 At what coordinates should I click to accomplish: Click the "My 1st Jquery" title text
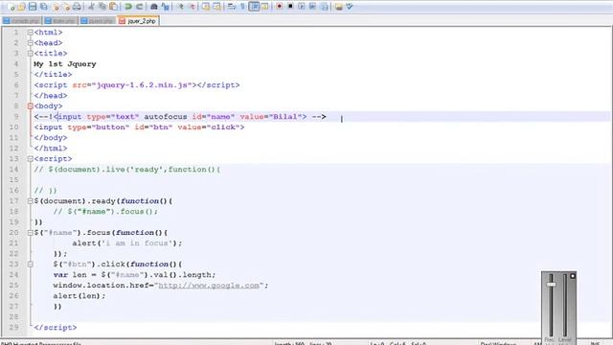click(x=65, y=64)
